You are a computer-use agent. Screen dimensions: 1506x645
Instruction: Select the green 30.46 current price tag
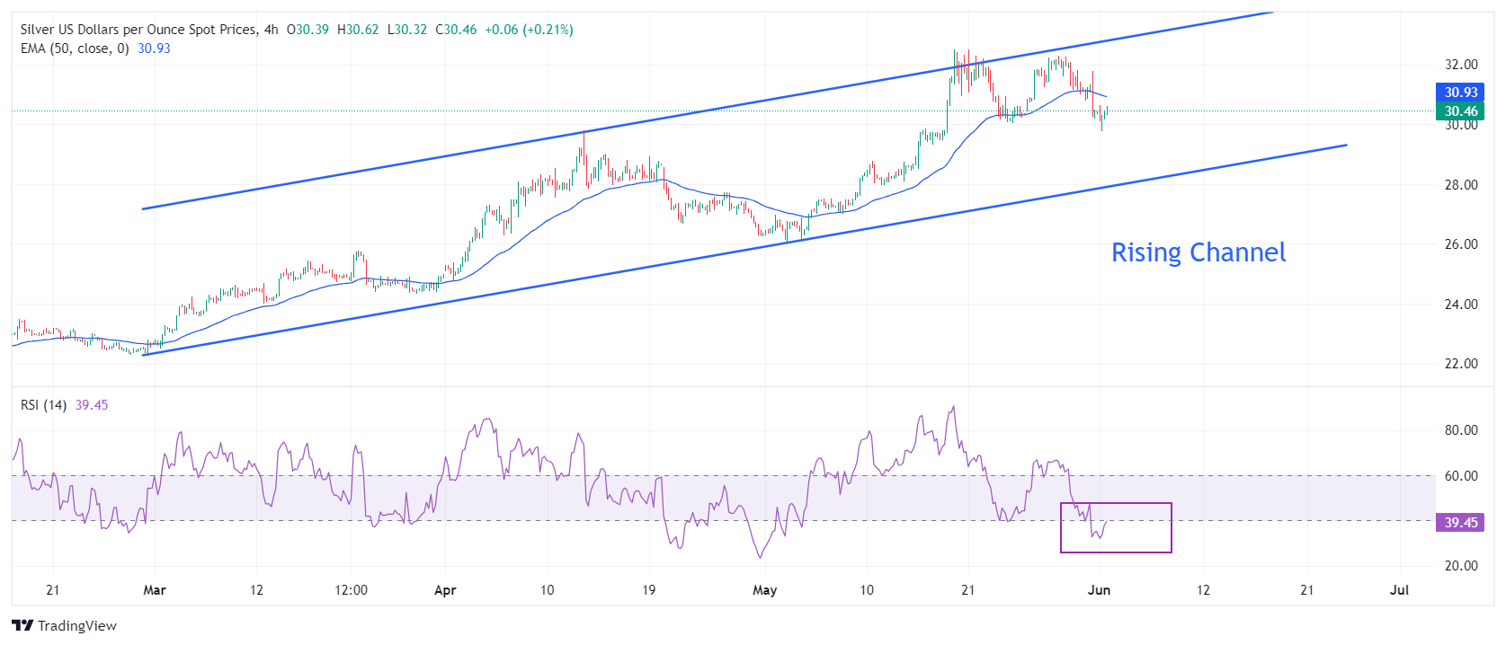[1460, 111]
